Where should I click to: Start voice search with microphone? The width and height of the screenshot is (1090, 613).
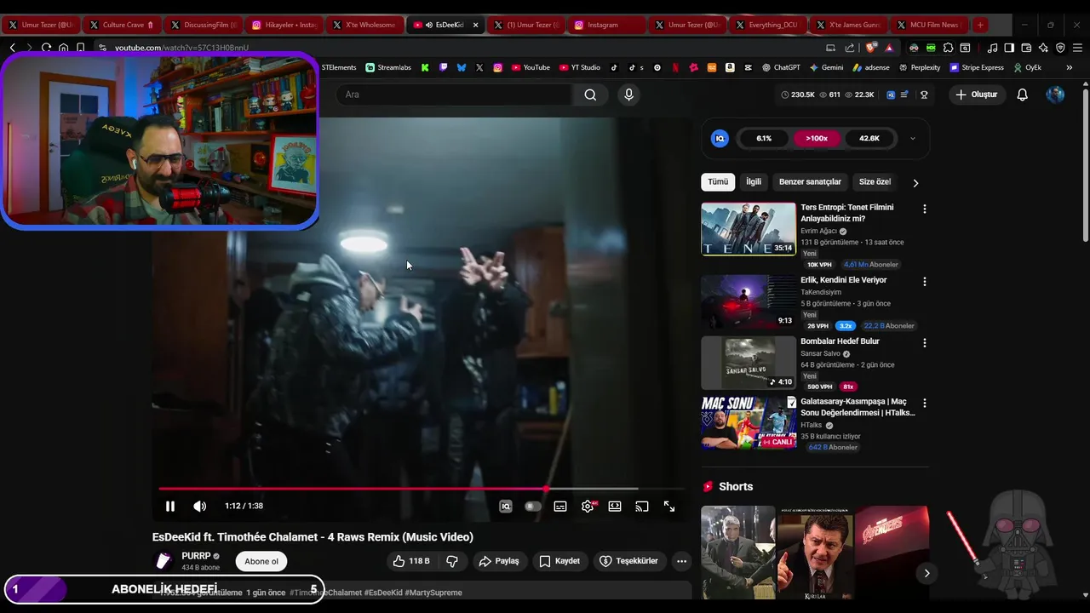[629, 95]
